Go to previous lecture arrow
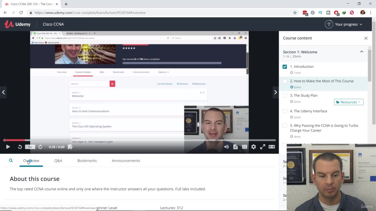The image size is (376, 211). (x=3, y=92)
